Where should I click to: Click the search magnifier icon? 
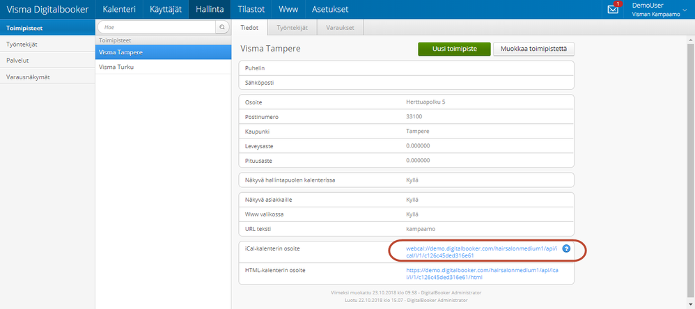pos(222,27)
